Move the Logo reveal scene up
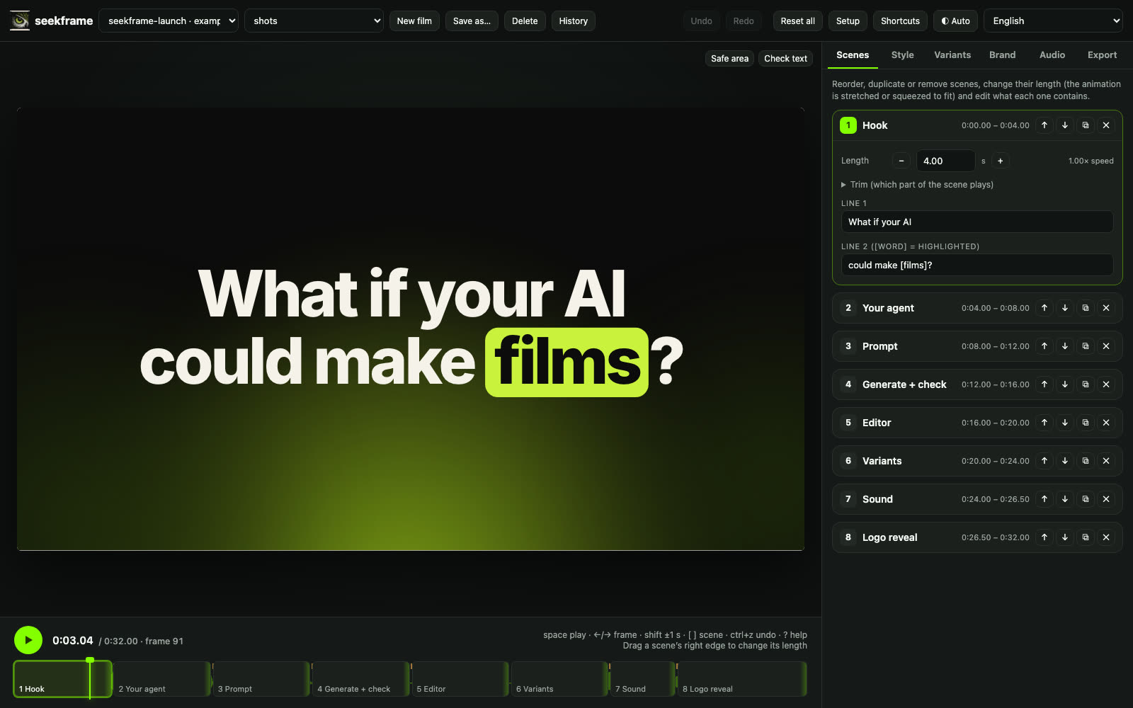 [x=1044, y=537]
